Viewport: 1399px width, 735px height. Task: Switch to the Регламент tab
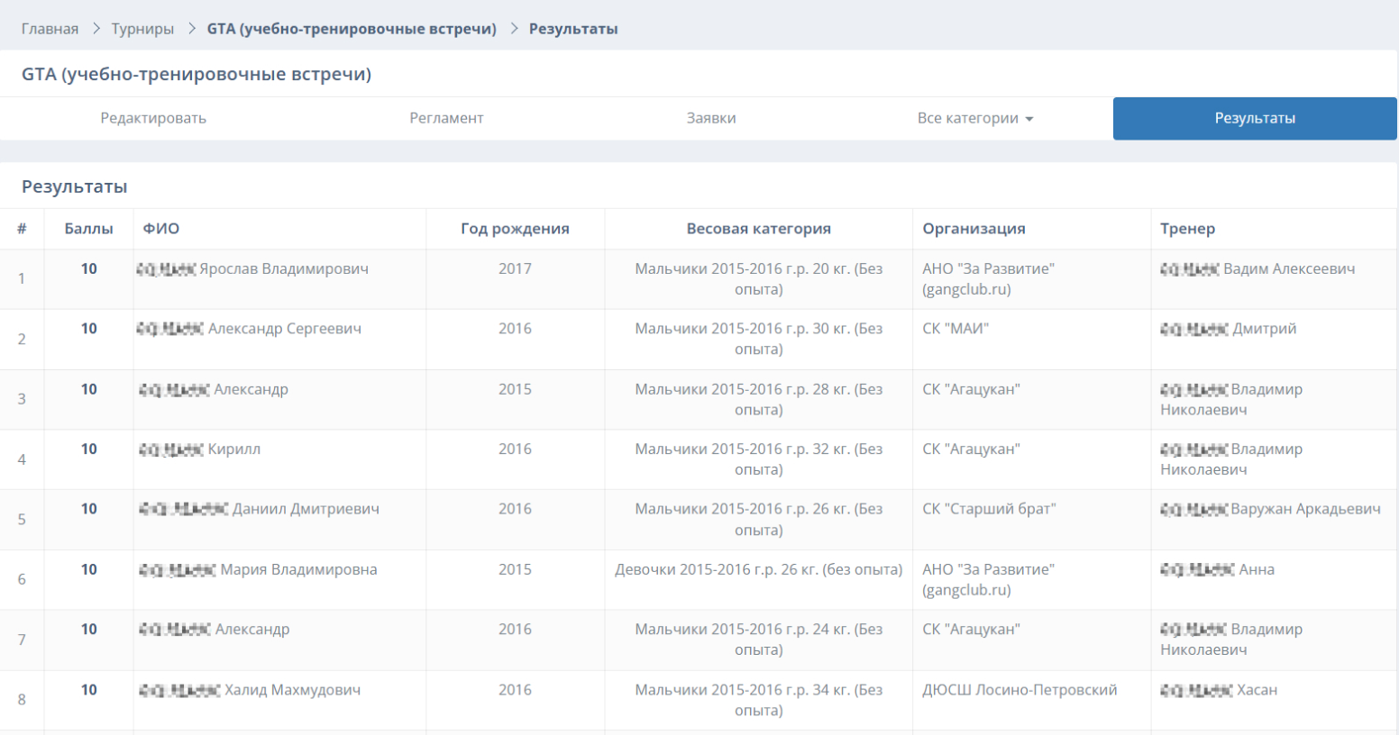[x=446, y=118]
